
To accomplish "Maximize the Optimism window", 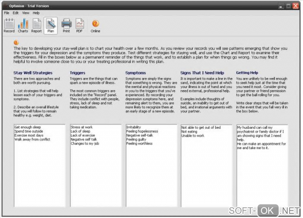I will (288, 6).
